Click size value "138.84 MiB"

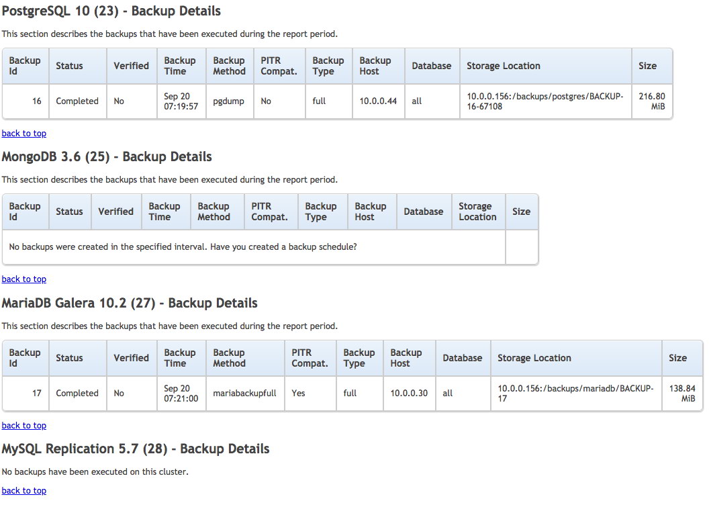click(682, 394)
